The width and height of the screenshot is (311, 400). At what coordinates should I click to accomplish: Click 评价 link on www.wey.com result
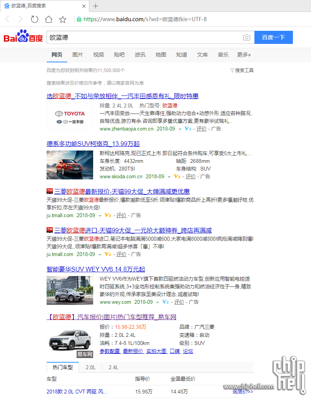pyautogui.click(x=179, y=302)
